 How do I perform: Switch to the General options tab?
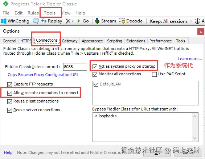[x=9, y=41]
